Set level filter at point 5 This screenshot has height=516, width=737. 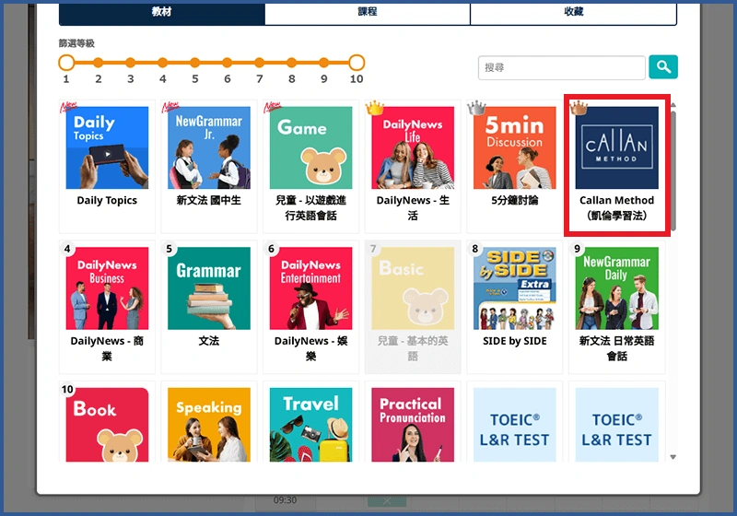(x=195, y=62)
